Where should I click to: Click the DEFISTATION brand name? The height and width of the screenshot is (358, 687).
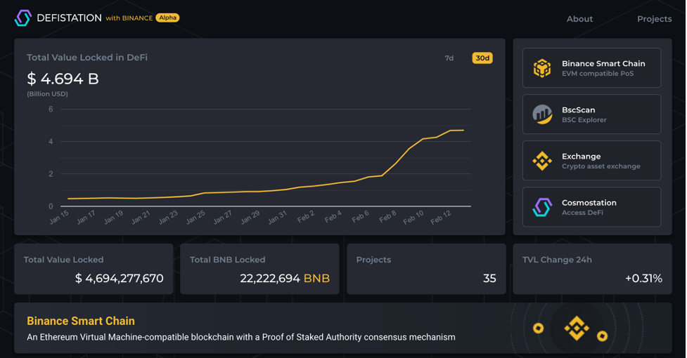point(69,18)
